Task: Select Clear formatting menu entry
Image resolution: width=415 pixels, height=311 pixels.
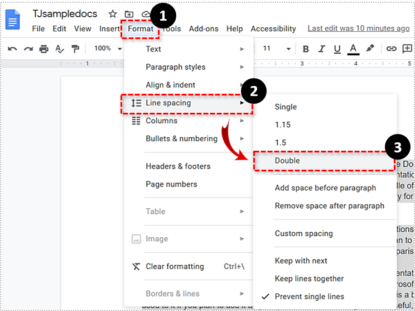Action: coord(189,266)
